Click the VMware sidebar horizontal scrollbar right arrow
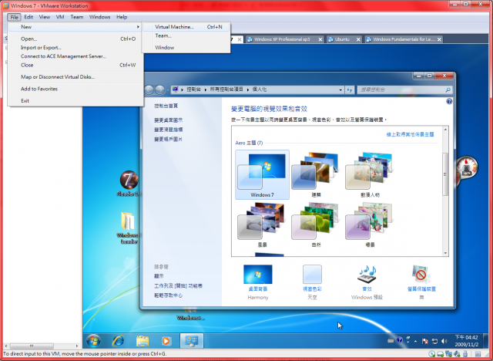This screenshot has width=493, height=361. 77,346
